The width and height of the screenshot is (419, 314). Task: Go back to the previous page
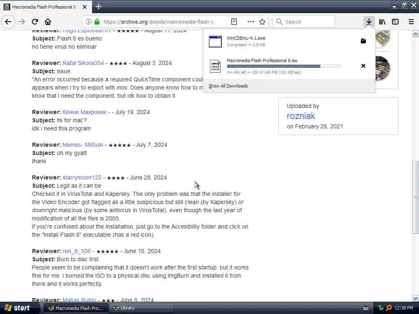(8, 22)
